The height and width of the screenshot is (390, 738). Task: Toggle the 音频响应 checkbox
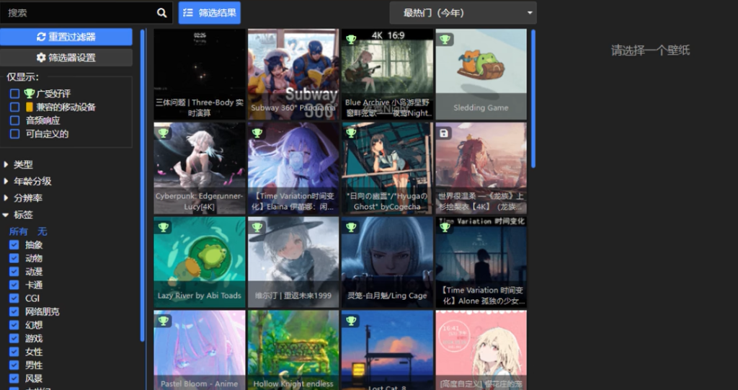coord(14,120)
